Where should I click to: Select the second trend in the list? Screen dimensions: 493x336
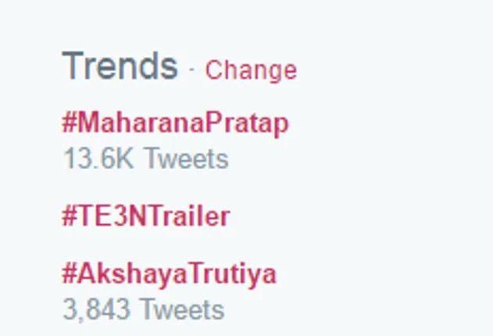pyautogui.click(x=146, y=216)
